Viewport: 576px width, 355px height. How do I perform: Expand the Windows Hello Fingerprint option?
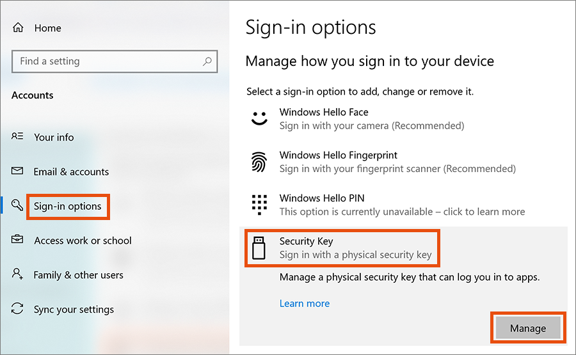pyautogui.click(x=397, y=162)
